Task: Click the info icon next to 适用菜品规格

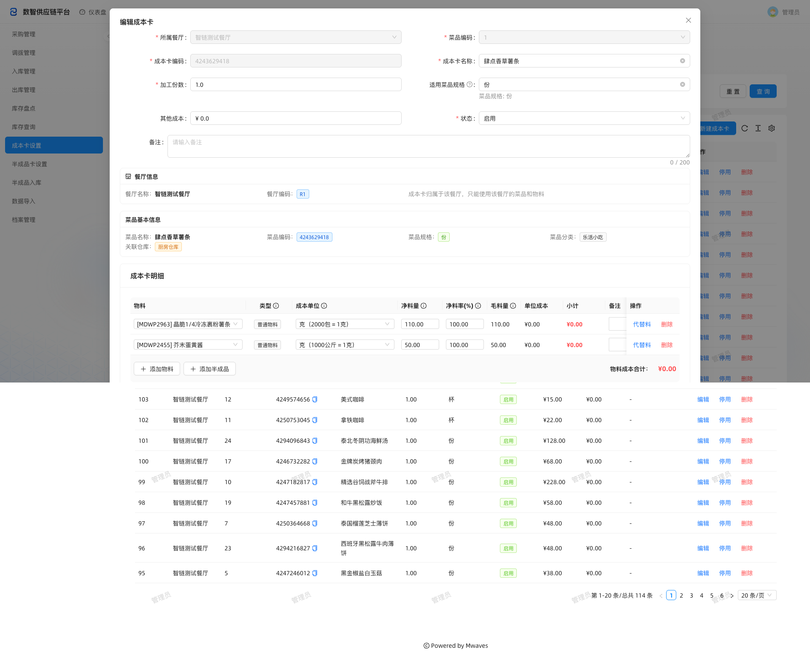Action: (469, 84)
